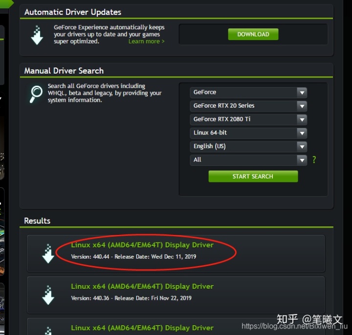
Task: Change the Linux 64-bit operating system selection
Action: click(x=248, y=133)
